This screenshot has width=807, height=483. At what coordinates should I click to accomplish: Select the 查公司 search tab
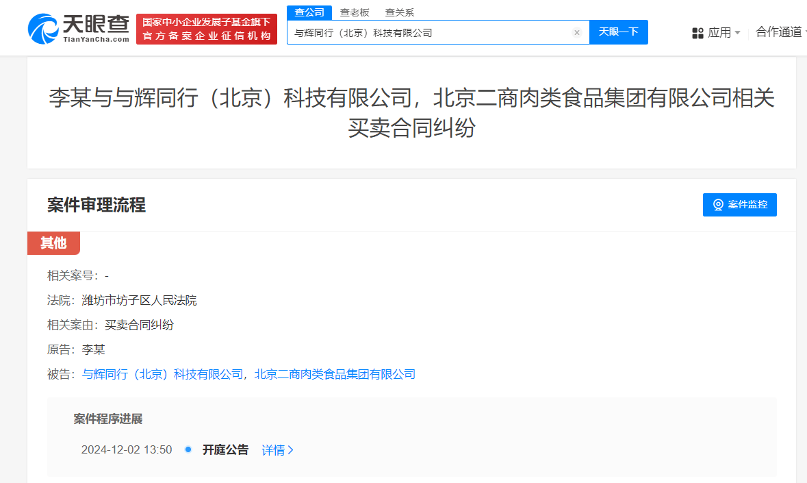coord(309,12)
